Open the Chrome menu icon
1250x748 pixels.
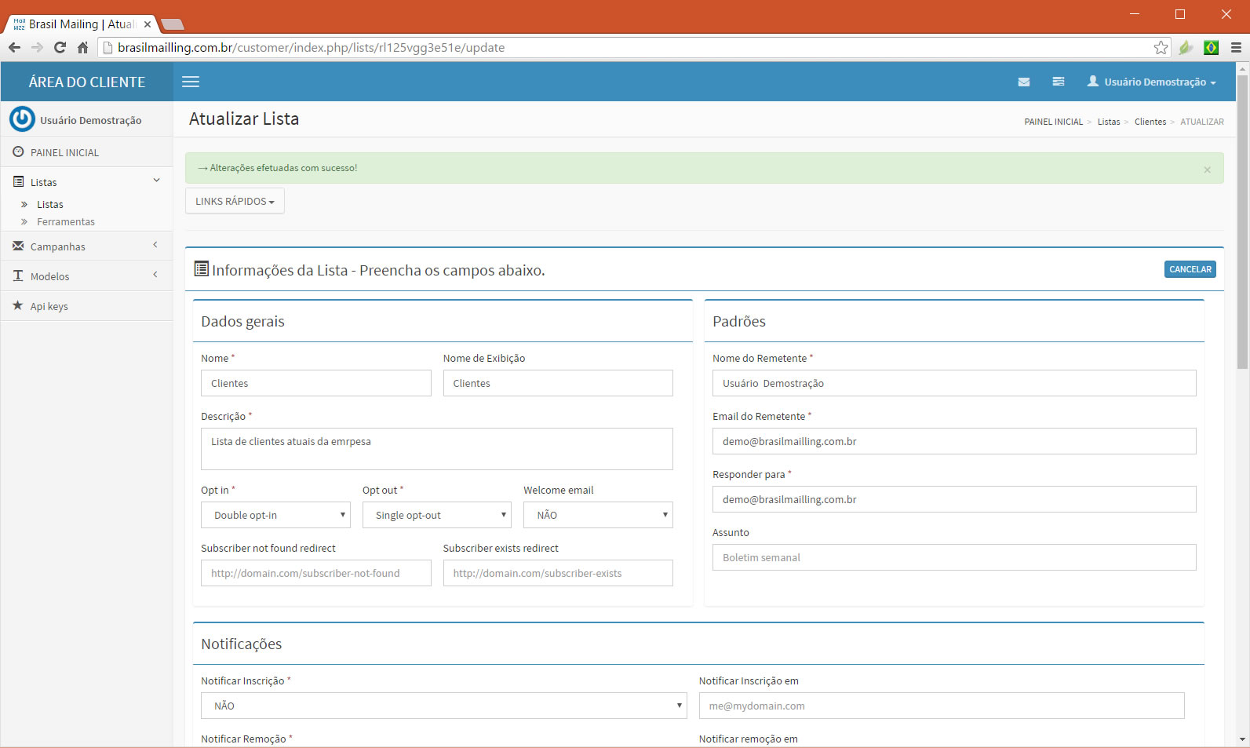coord(1236,47)
